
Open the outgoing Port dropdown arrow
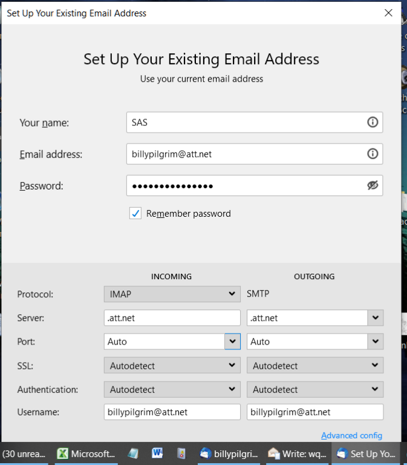(376, 341)
